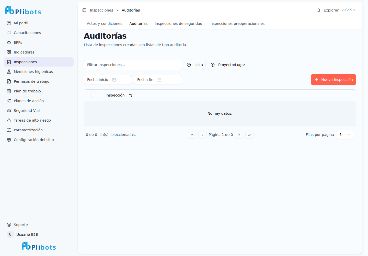368x256 pixels.
Task: Go to last page double-chevron
Action: tap(249, 135)
